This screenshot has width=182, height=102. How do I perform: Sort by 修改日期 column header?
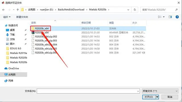86,23
